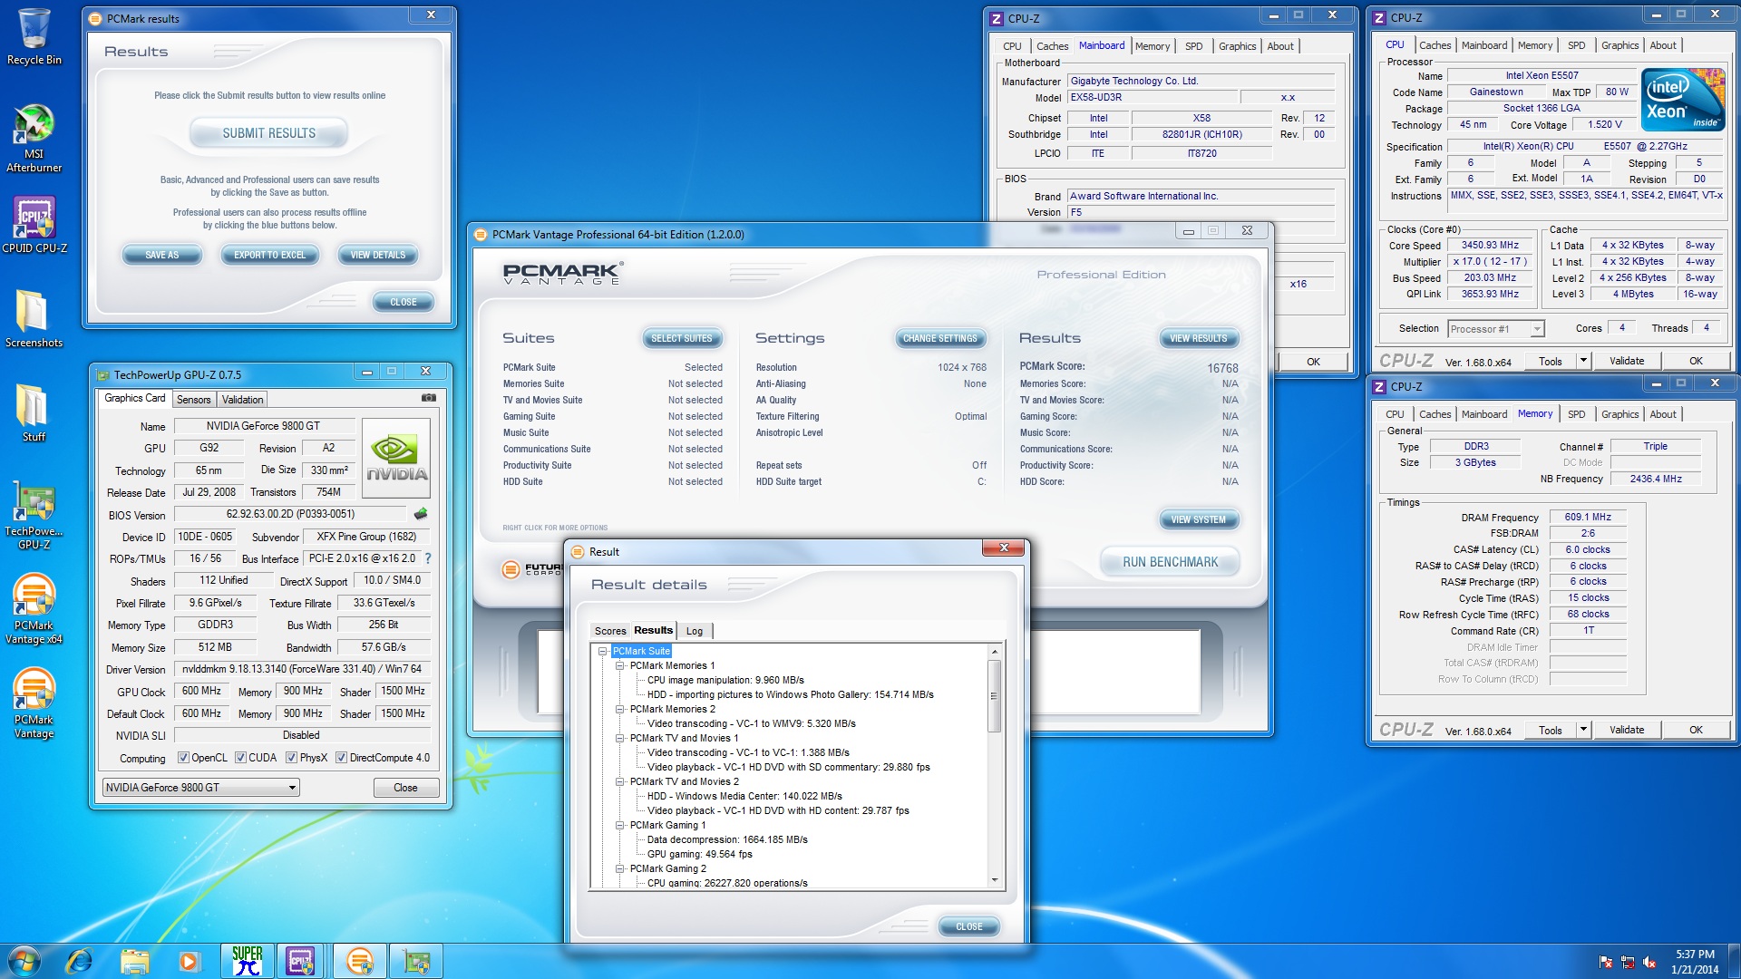Switch to Super PI in the taskbar
1741x979 pixels.
pos(247,961)
